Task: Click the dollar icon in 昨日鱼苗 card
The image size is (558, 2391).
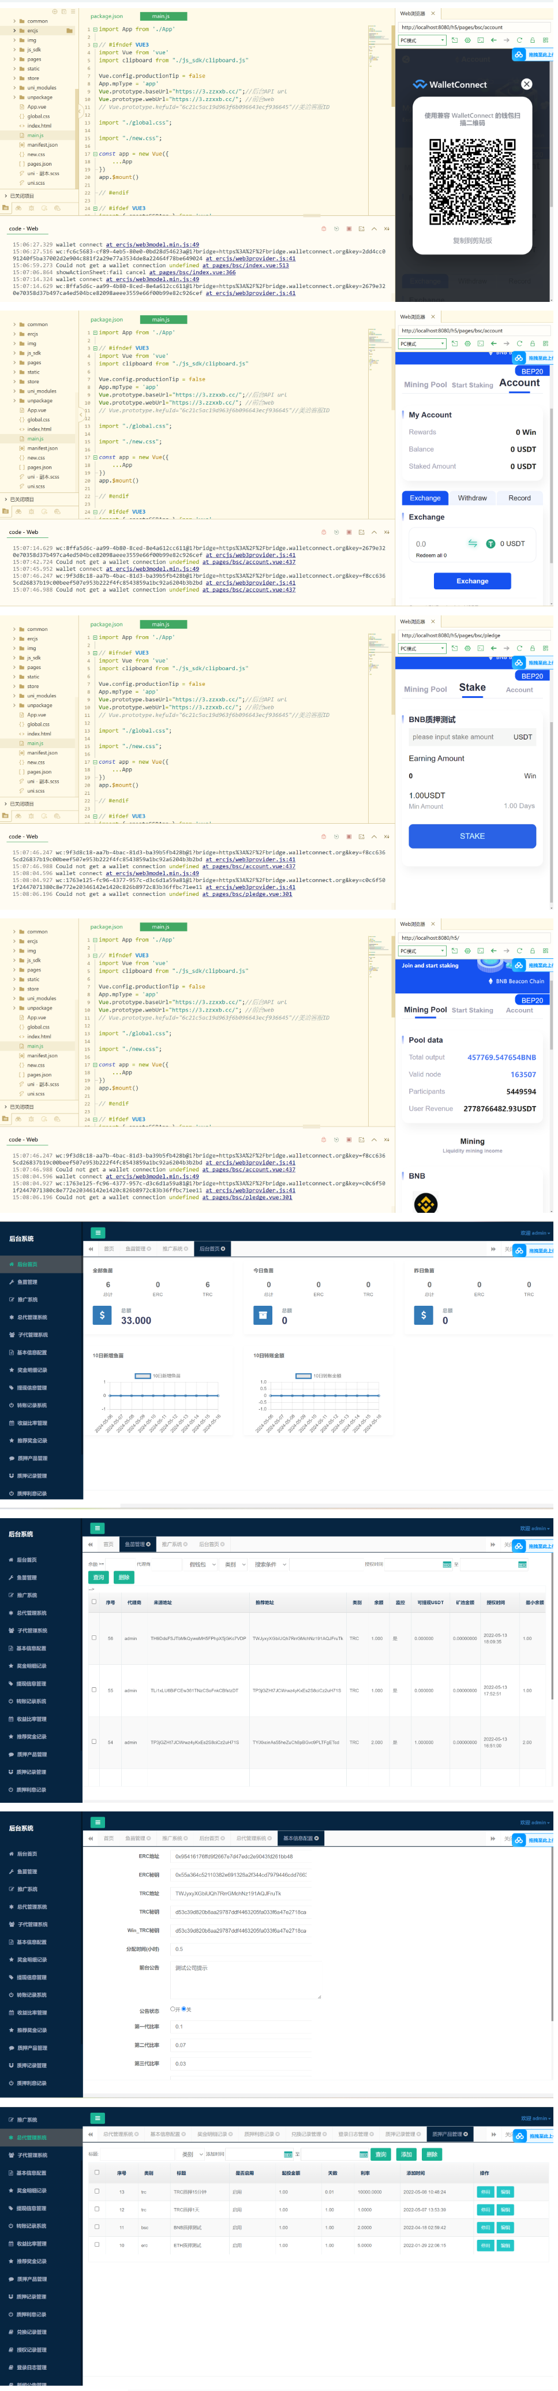Action: pos(424,1315)
